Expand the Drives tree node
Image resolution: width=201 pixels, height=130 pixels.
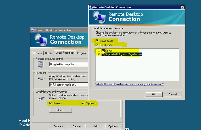pos(99,51)
